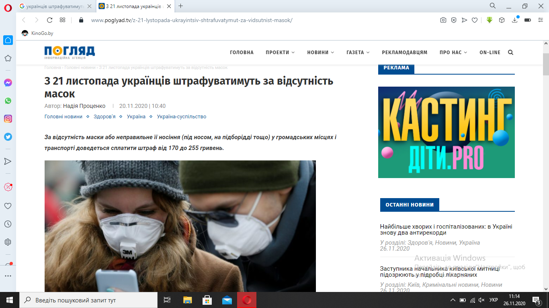
Task: Open Twitter in the sidebar
Action: 8,137
